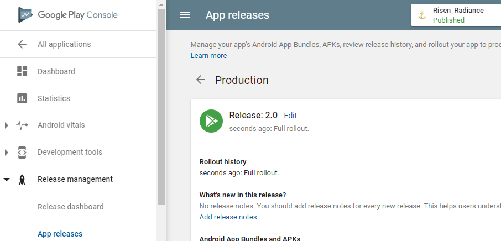Open the Statistics page

tap(54, 98)
